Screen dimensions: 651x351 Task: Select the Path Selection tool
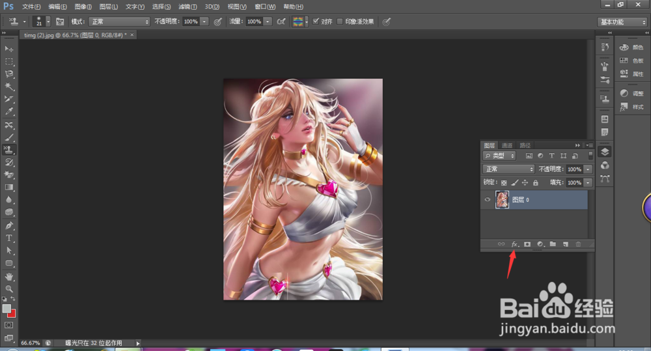coord(8,251)
